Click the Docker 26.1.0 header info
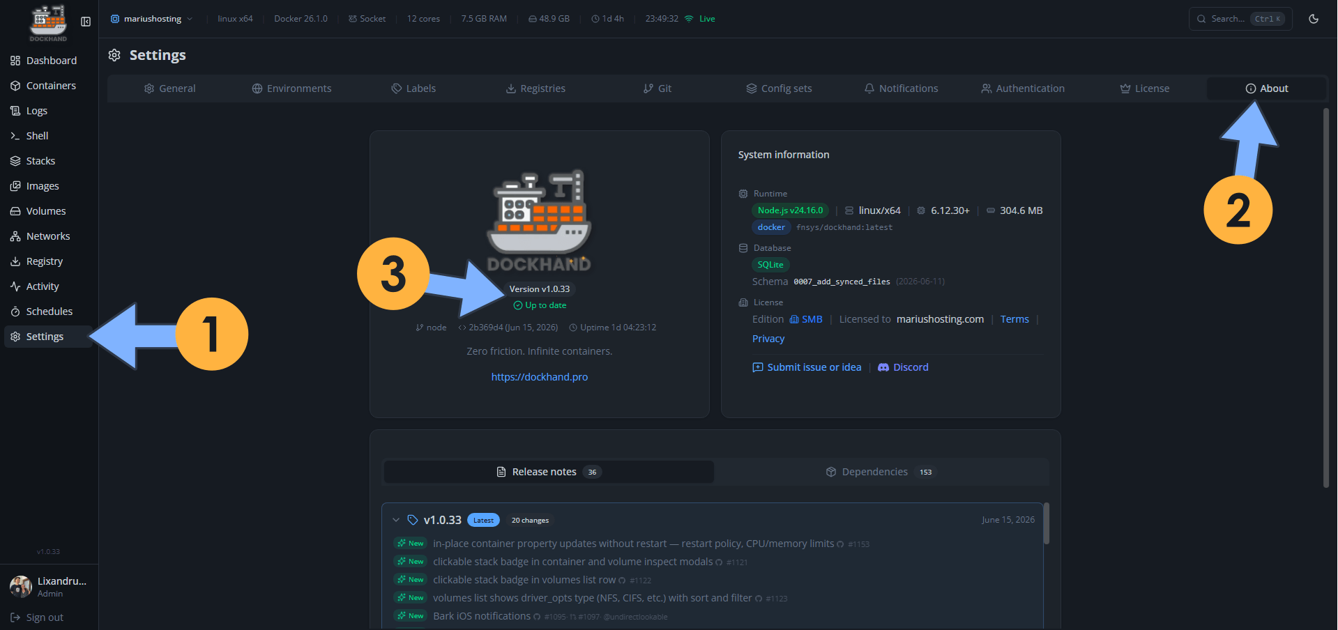Viewport: 1338px width, 630px height. [x=301, y=19]
